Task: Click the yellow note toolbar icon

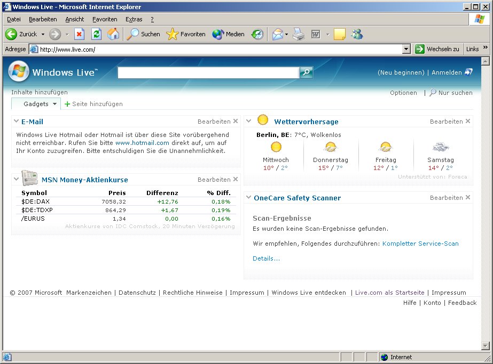Action: [340, 34]
